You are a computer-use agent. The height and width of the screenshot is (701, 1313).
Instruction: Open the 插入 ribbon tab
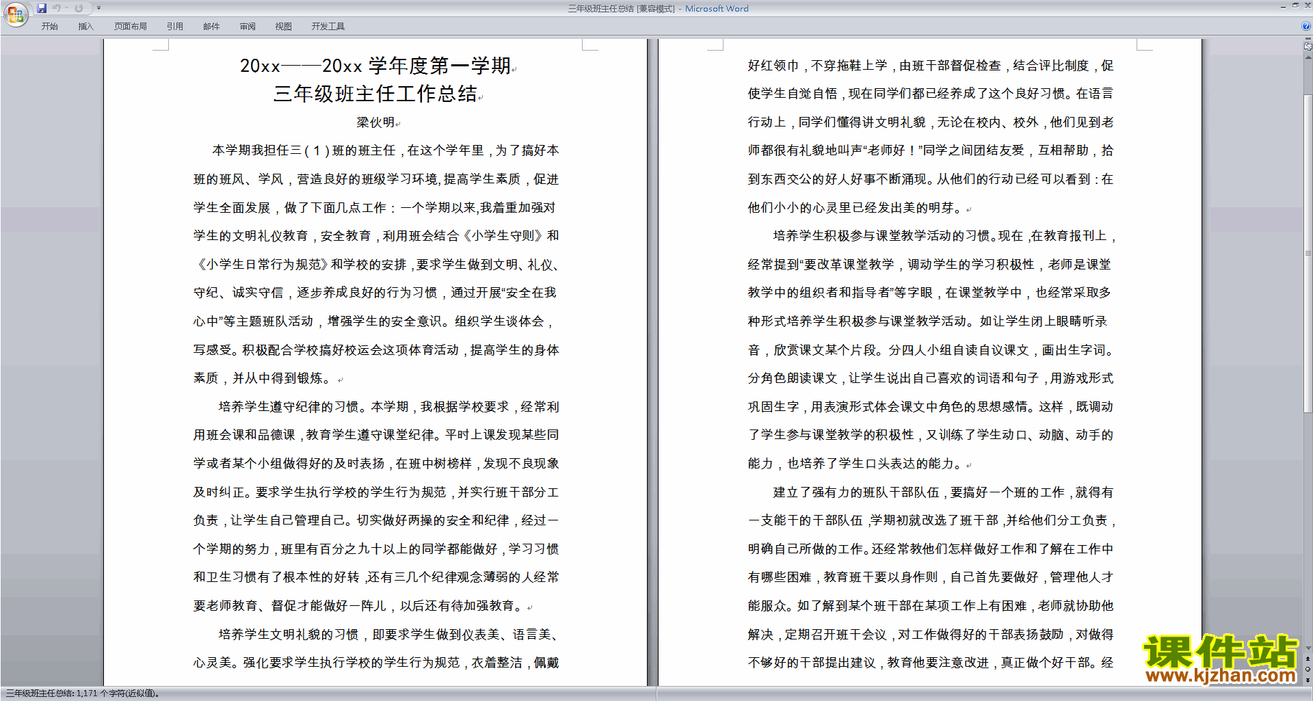tap(85, 27)
